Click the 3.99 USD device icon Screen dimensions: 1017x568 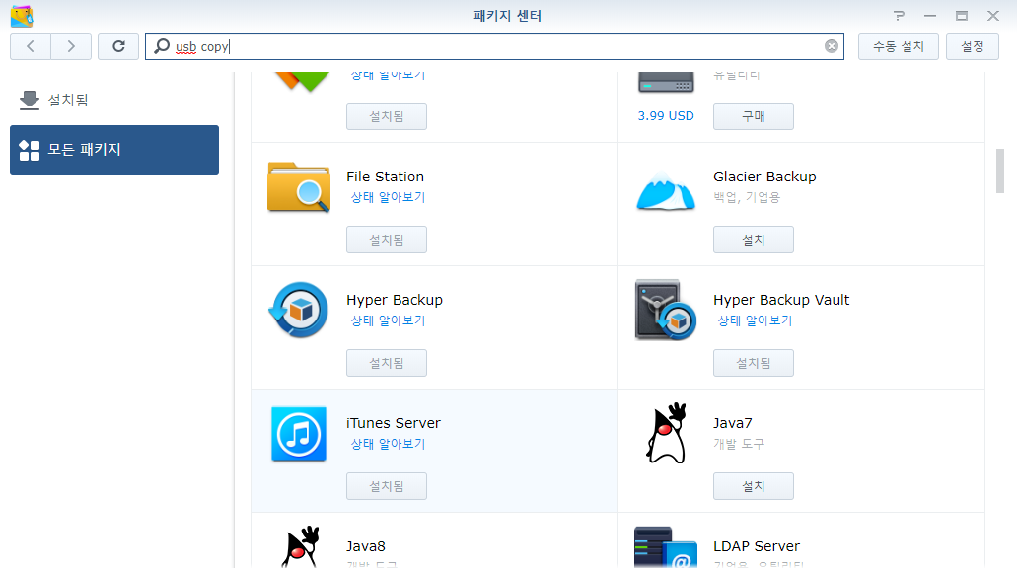point(666,82)
